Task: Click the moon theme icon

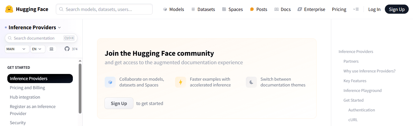Action: [x=251, y=82]
